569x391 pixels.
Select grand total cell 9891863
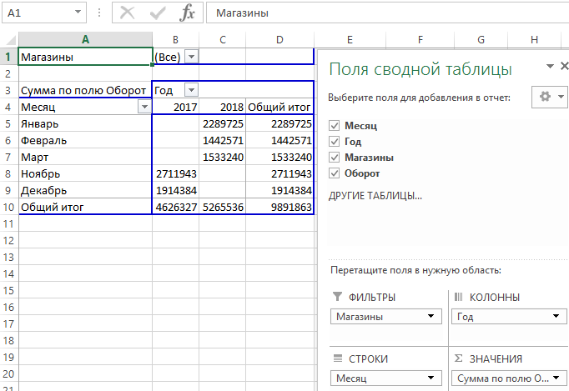coord(279,207)
